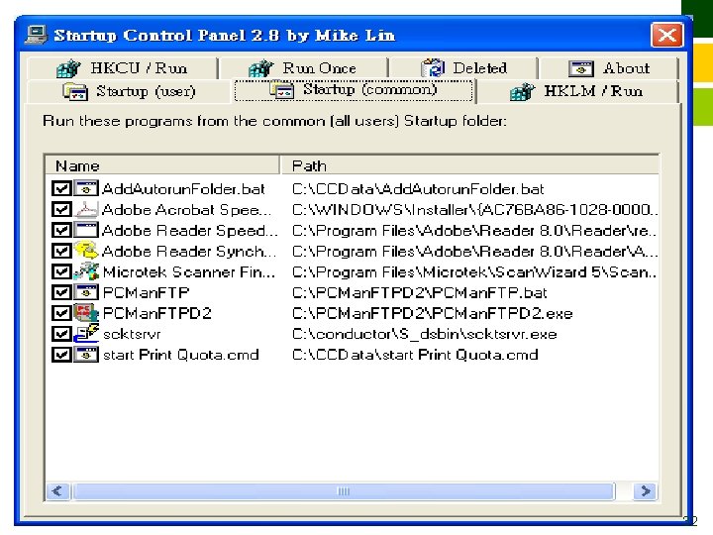Select the name text PCManFTPD2
Image resolution: width=713 pixels, height=535 pixels.
click(156, 313)
